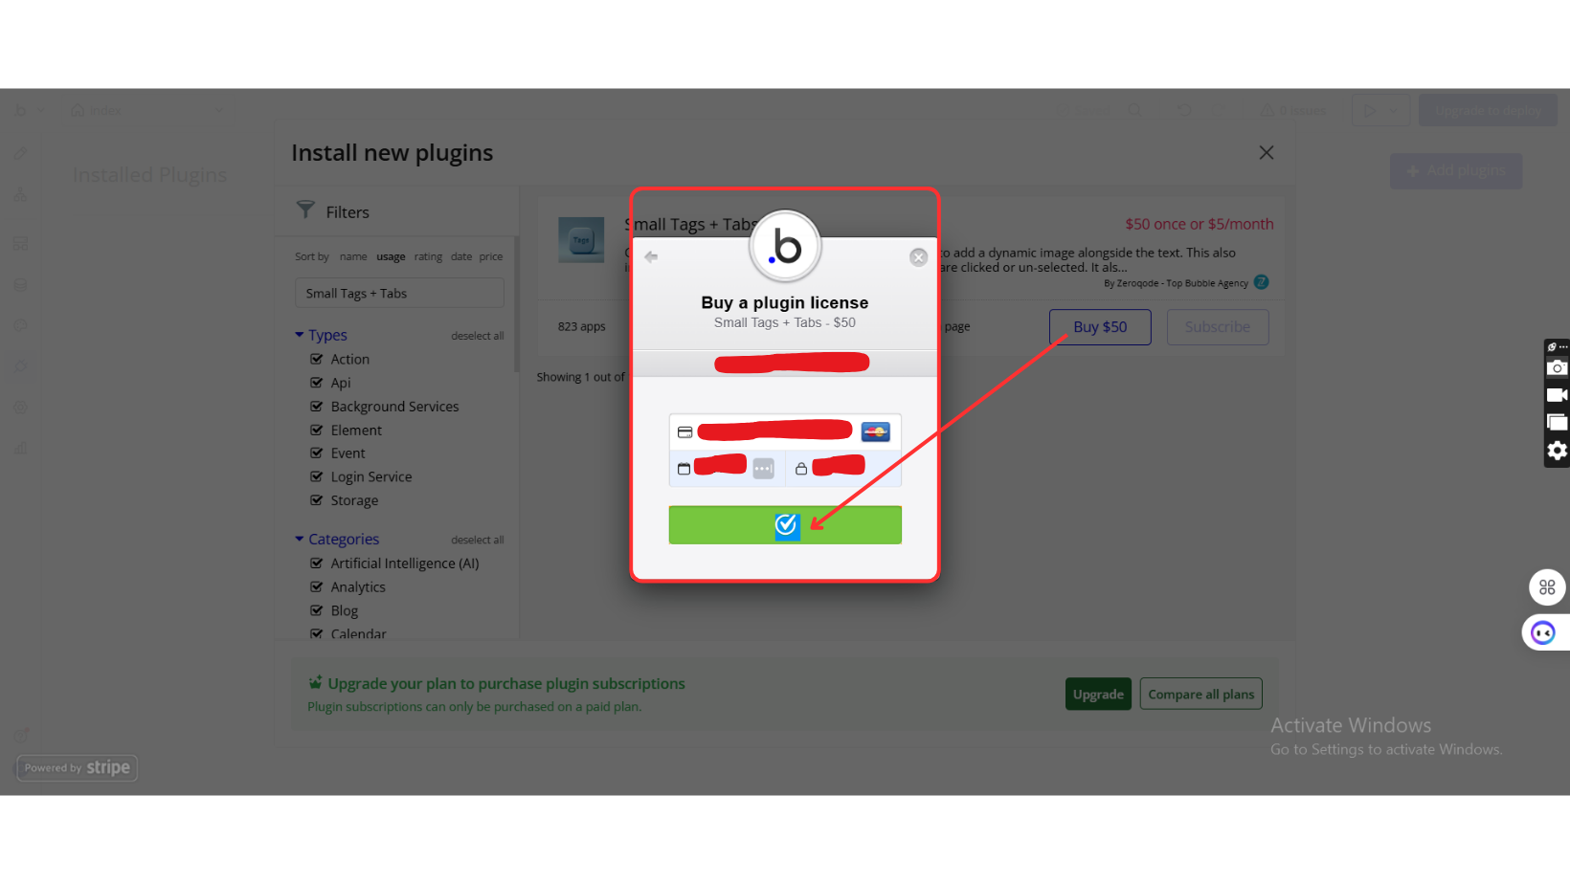
Task: Click Upgrade to deploy button
Action: pyautogui.click(x=1488, y=110)
